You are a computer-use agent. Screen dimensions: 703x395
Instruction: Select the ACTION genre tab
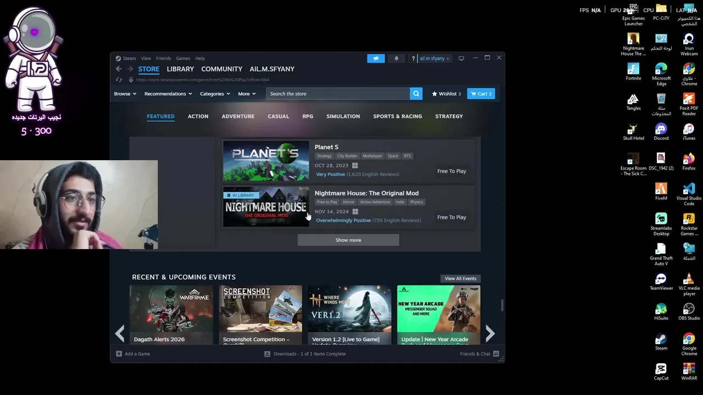(198, 116)
